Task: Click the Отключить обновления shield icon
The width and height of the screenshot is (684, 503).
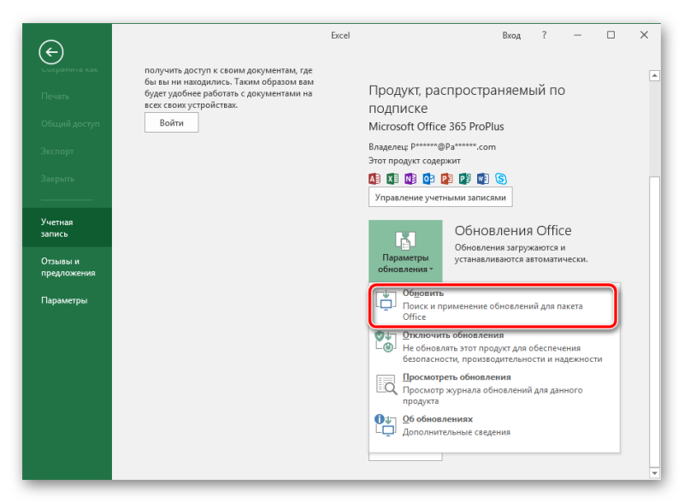Action: (386, 342)
